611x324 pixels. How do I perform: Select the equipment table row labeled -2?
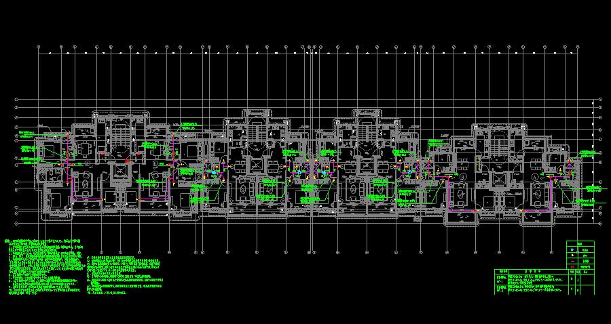[544, 290]
